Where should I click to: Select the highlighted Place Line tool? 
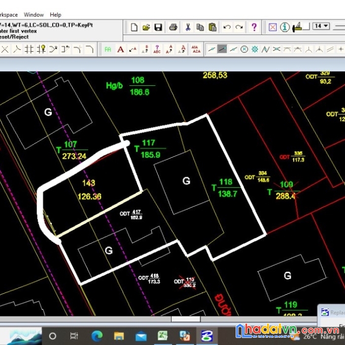222,49
